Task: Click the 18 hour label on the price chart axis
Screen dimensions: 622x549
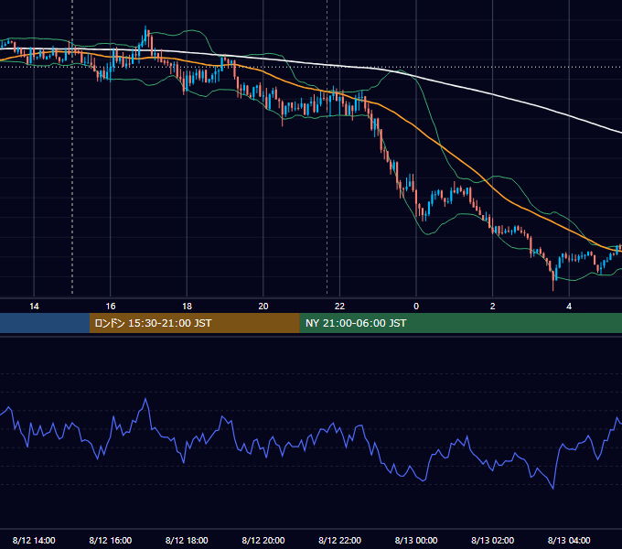Action: [187, 307]
